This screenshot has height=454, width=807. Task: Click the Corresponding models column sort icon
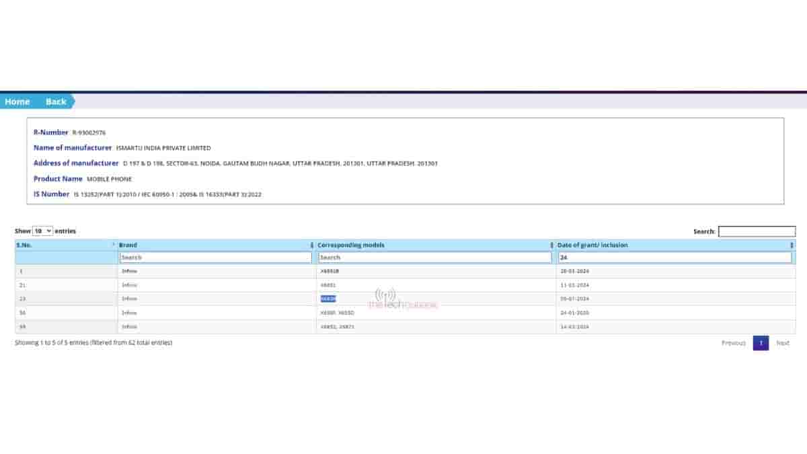[x=551, y=245]
